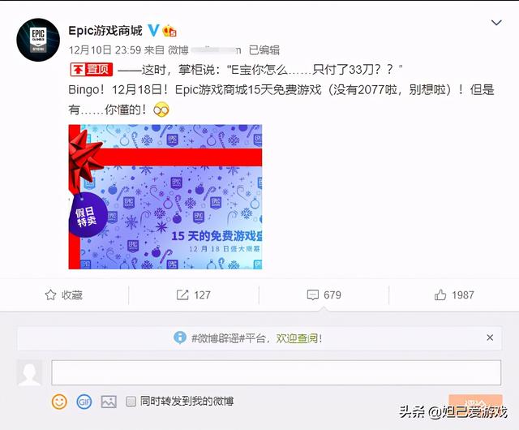Open the 679 comments section
Image resolution: width=519 pixels, height=430 pixels.
[324, 295]
